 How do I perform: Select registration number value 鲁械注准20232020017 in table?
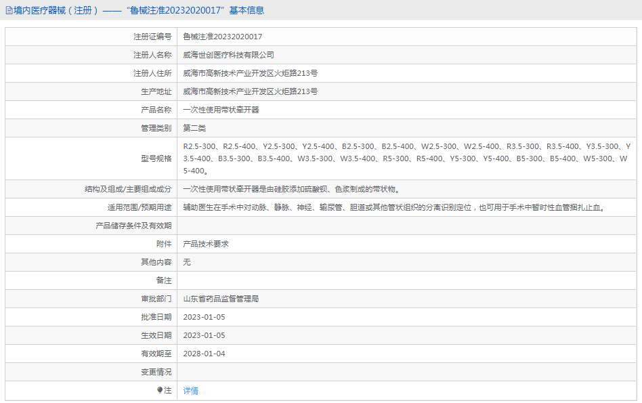point(222,37)
